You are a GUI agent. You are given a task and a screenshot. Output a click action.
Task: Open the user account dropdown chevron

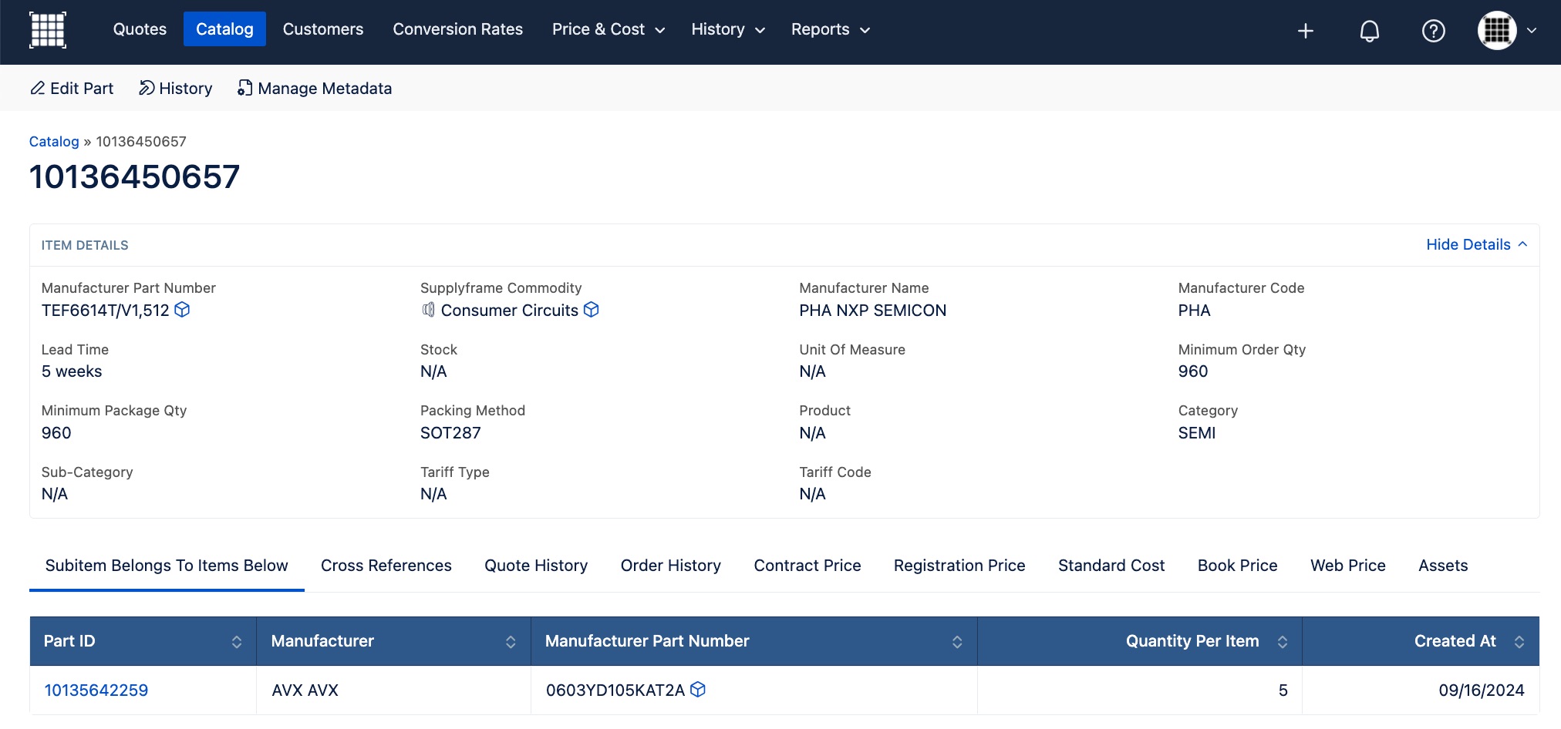[x=1532, y=31]
